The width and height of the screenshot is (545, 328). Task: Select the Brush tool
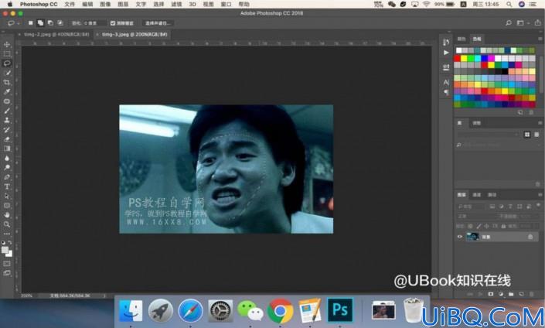click(x=7, y=111)
